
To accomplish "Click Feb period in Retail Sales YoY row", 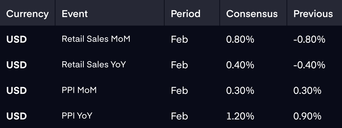I will click(x=179, y=65).
